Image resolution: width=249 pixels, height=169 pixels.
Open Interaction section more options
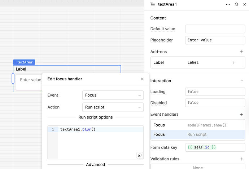pyautogui.click(x=241, y=81)
